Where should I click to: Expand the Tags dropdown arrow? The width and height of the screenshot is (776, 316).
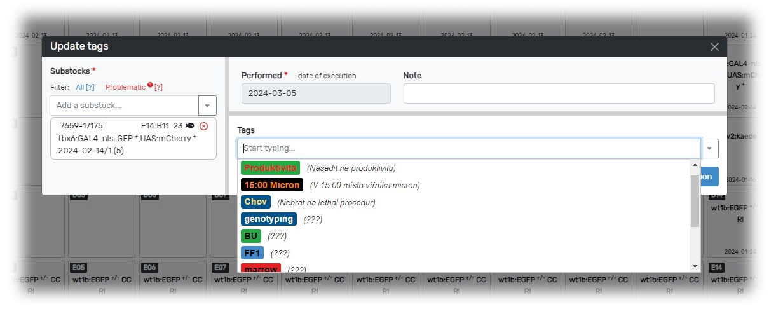pyautogui.click(x=710, y=149)
